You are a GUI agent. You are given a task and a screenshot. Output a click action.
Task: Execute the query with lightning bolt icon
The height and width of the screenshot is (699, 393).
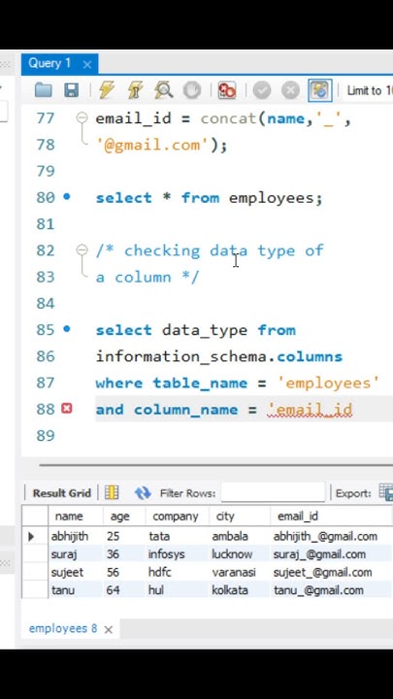[107, 90]
